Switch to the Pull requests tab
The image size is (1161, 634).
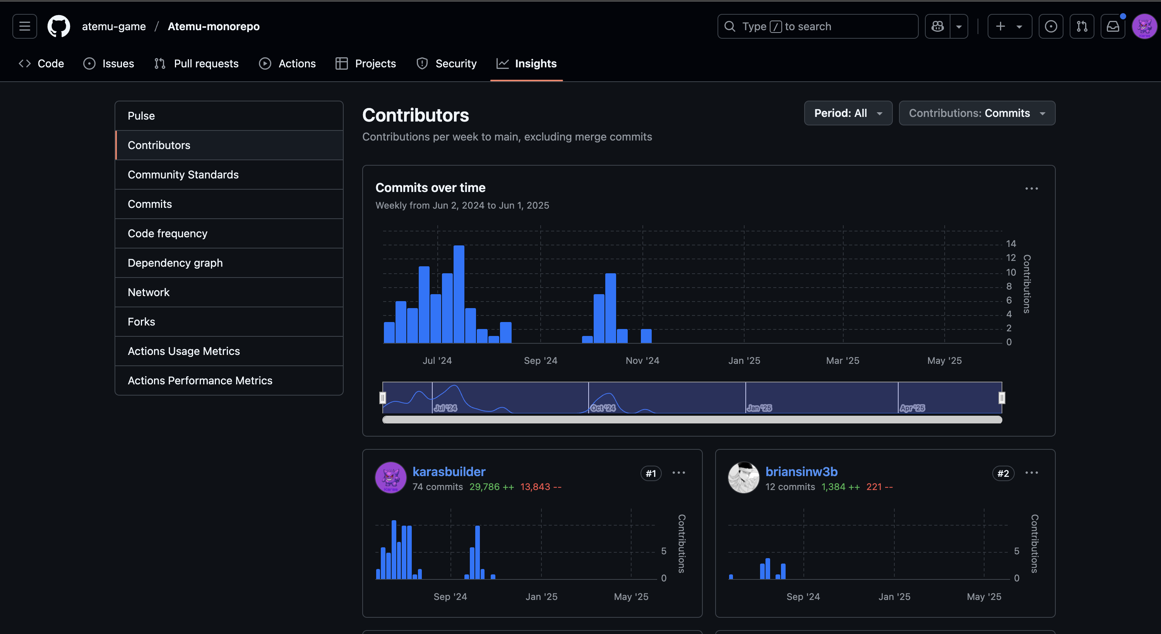point(196,63)
